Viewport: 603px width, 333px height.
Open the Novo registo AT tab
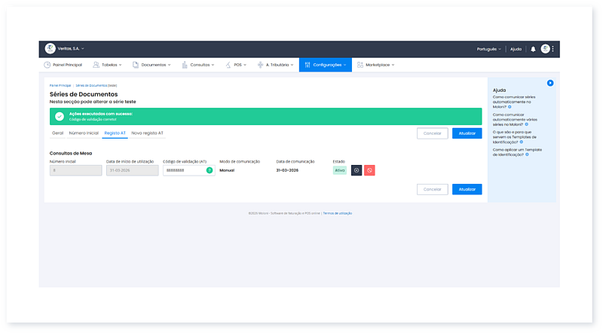(147, 133)
